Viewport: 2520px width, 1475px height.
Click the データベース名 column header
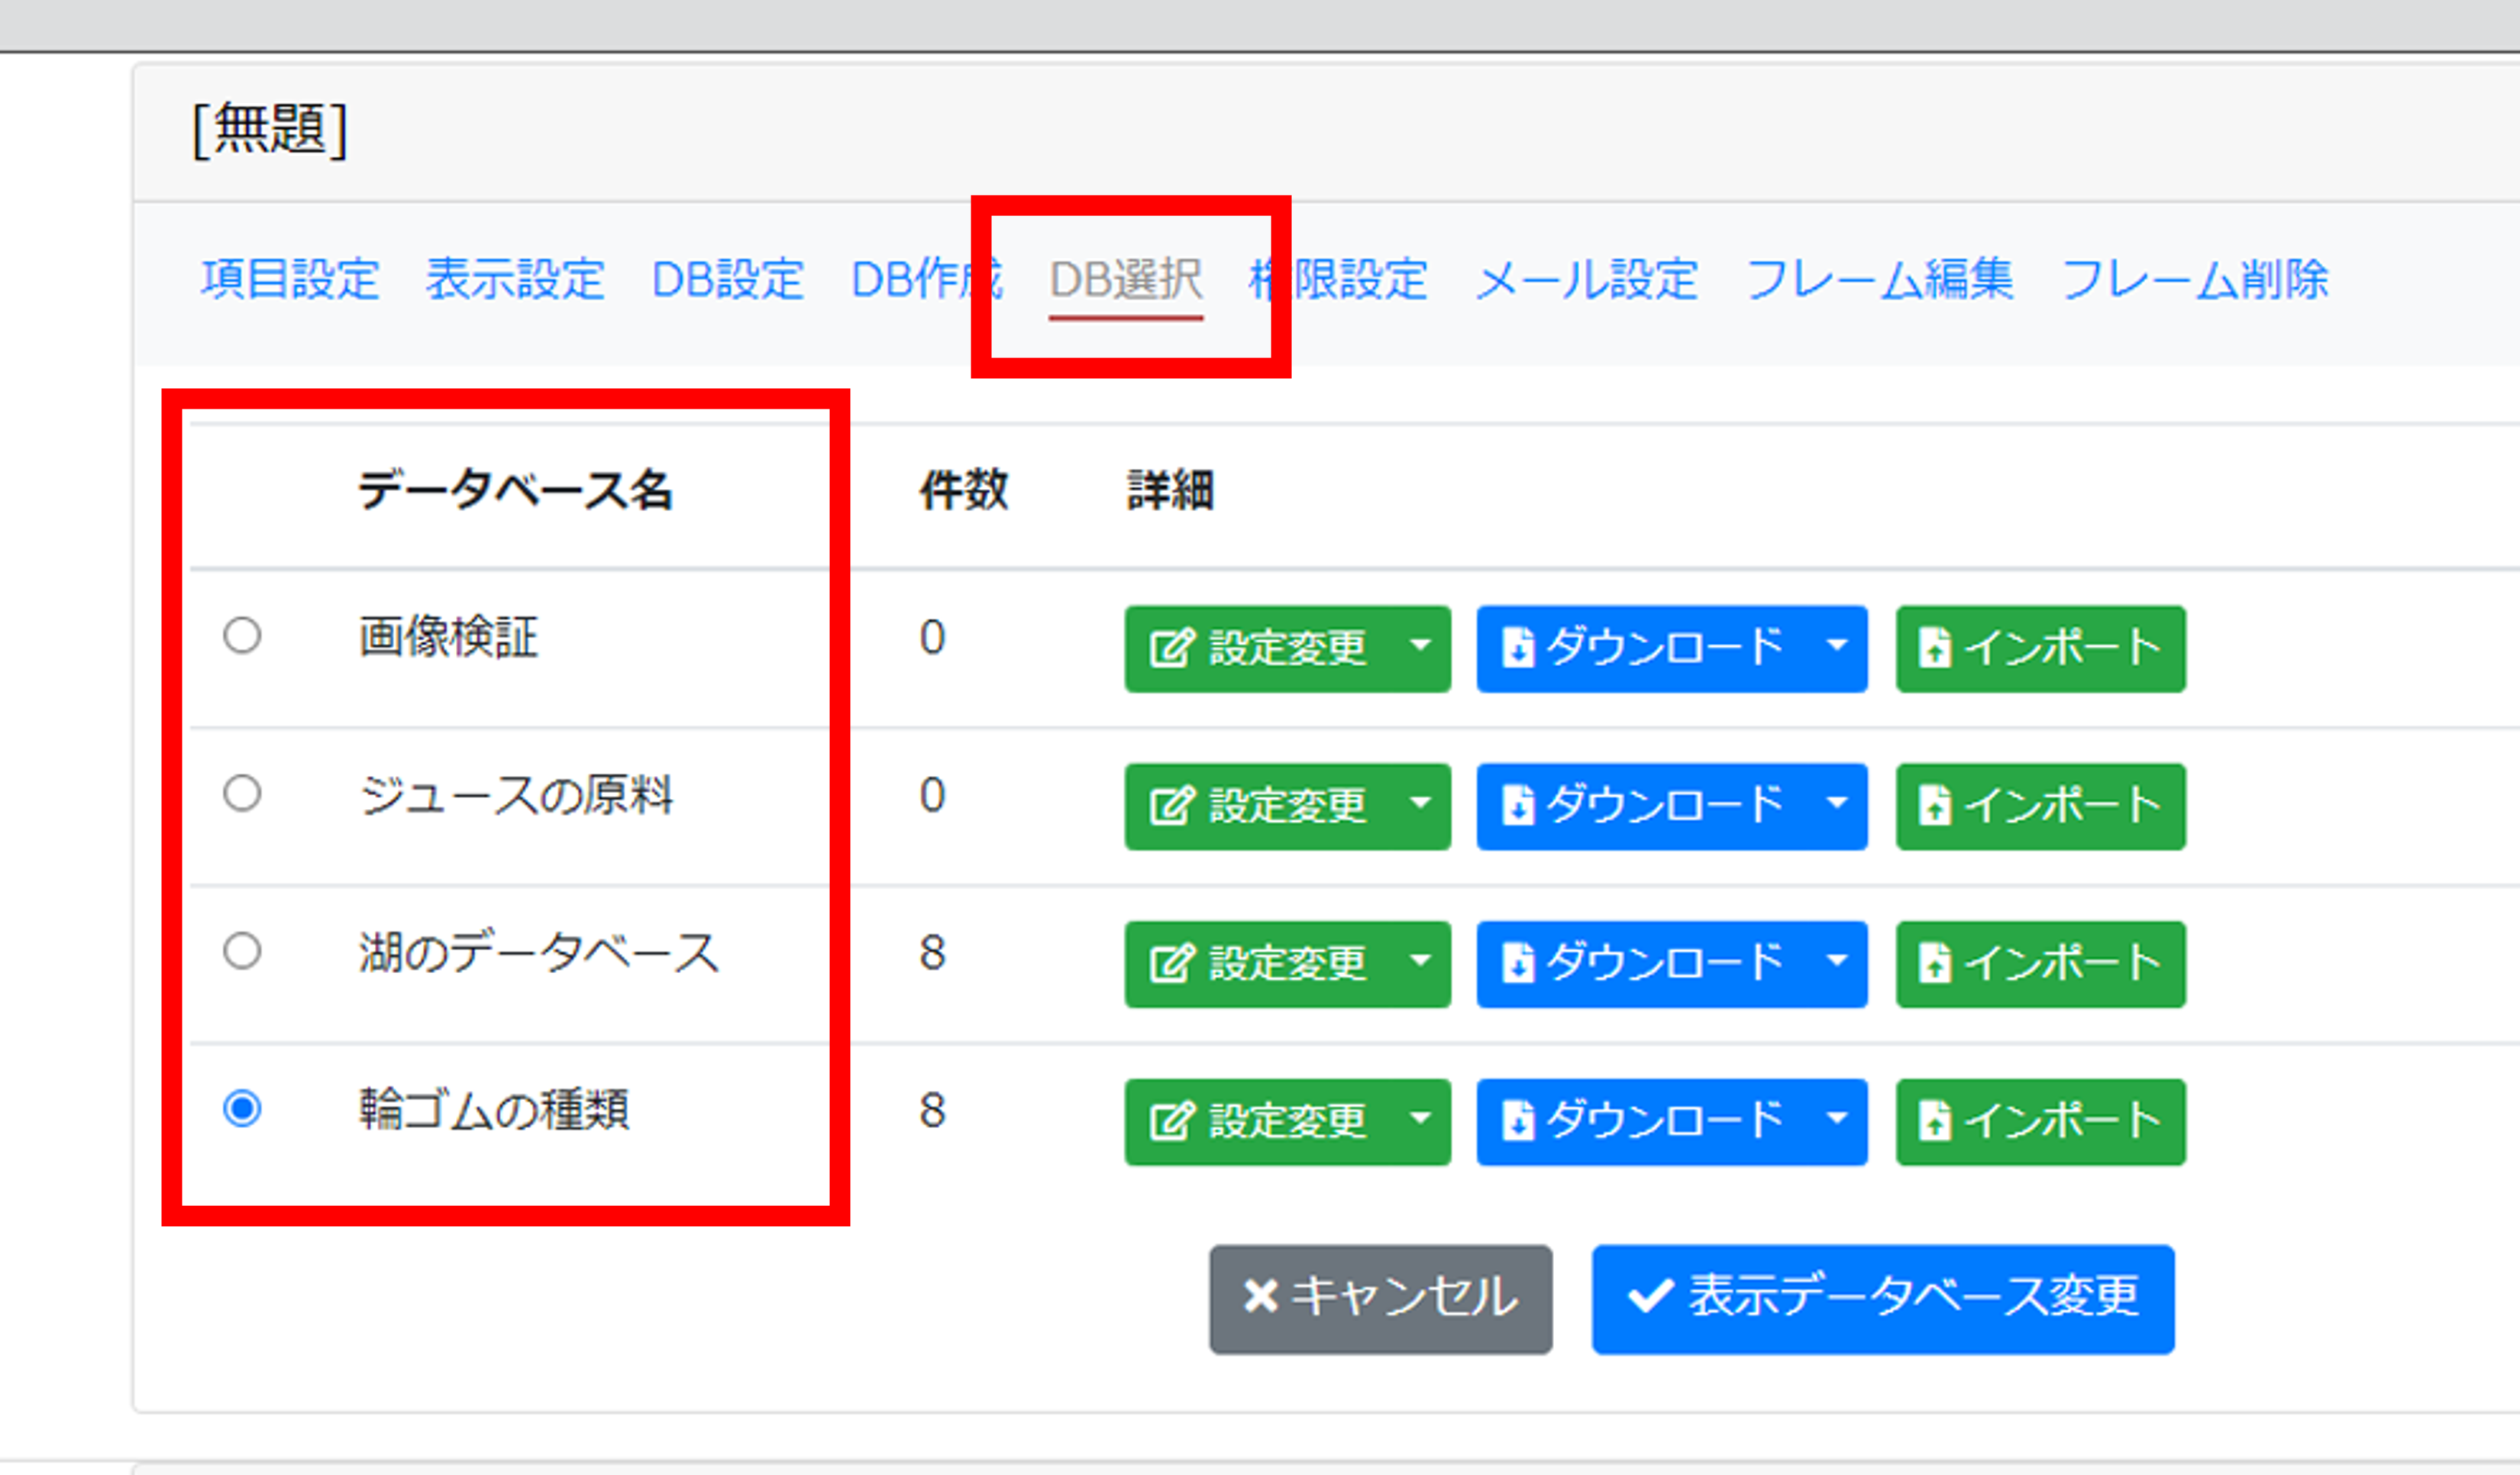point(516,490)
